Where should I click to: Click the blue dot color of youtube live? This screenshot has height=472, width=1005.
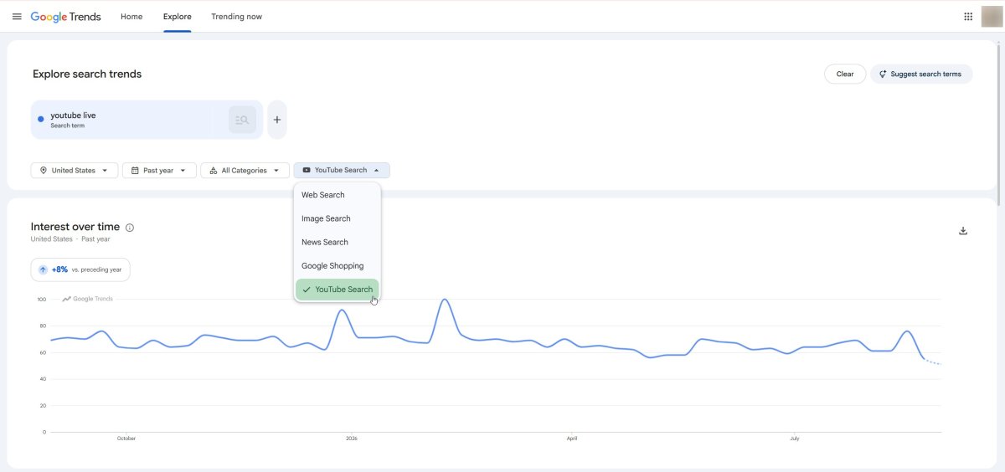pos(41,120)
